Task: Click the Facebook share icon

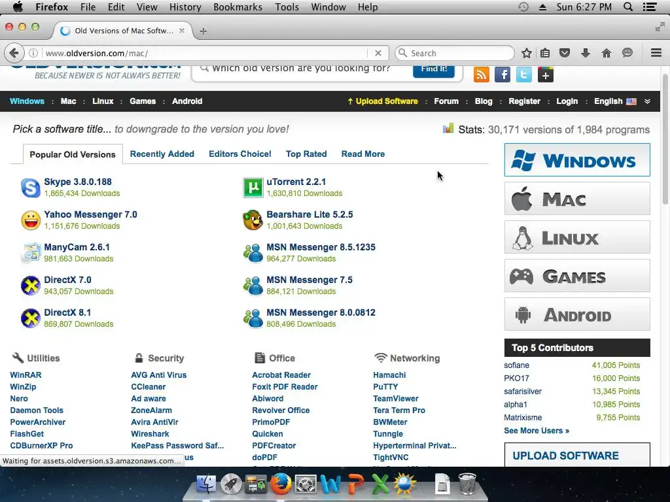Action: pos(502,75)
